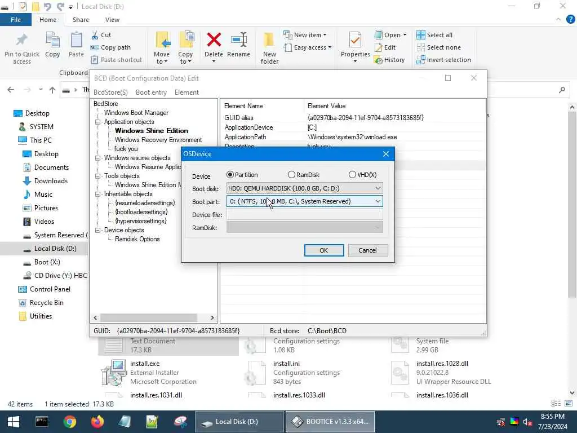
Task: Click Invert selection in ribbon
Action: [x=444, y=60]
